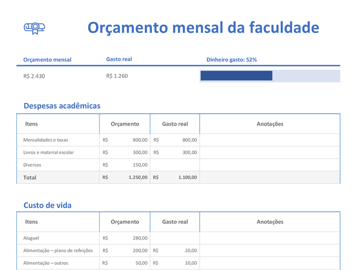351x270 pixels.
Task: Select the Aluguel row label
Action: pos(31,238)
